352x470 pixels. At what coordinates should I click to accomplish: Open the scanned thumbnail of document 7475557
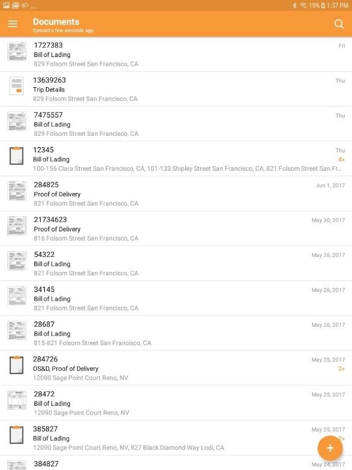pyautogui.click(x=17, y=121)
